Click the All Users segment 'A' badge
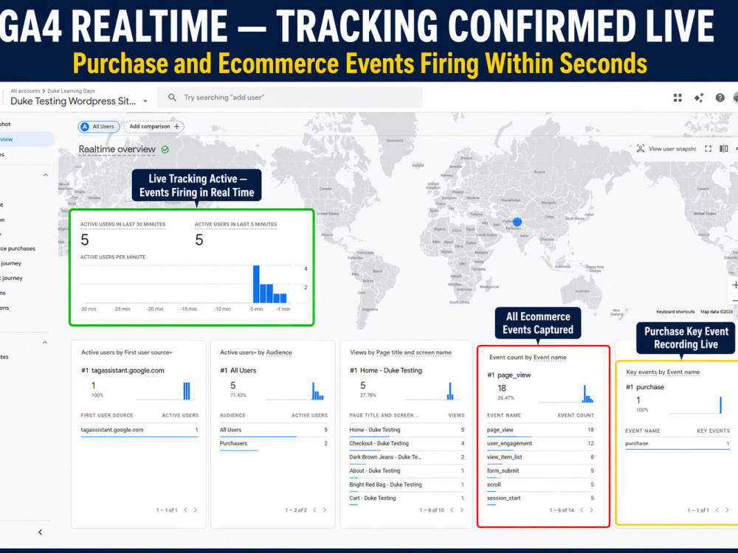The height and width of the screenshot is (553, 738). (85, 127)
